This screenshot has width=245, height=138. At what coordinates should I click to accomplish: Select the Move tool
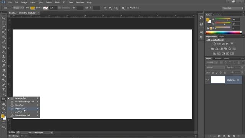[x=3, y=18]
